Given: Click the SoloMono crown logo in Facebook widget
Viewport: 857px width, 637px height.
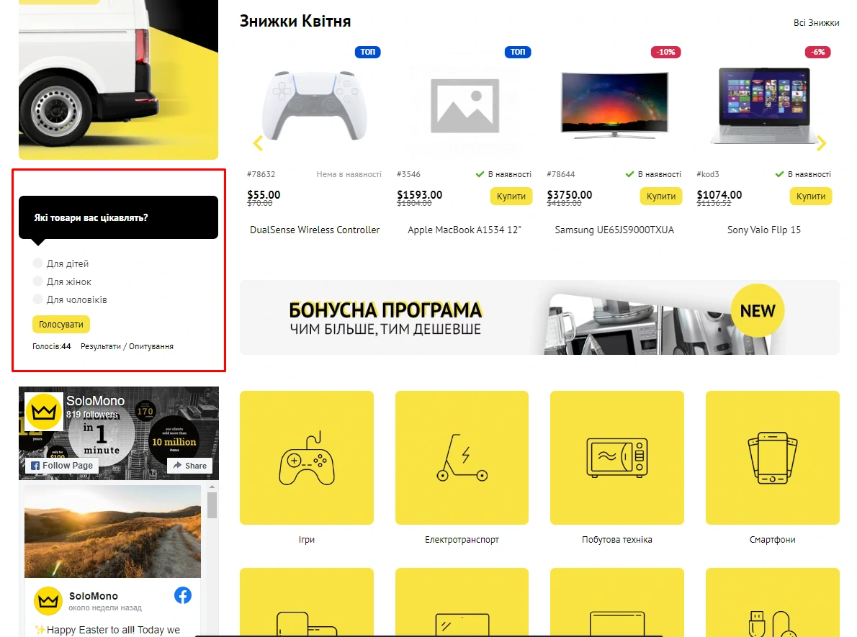Looking at the screenshot, I should tap(43, 412).
